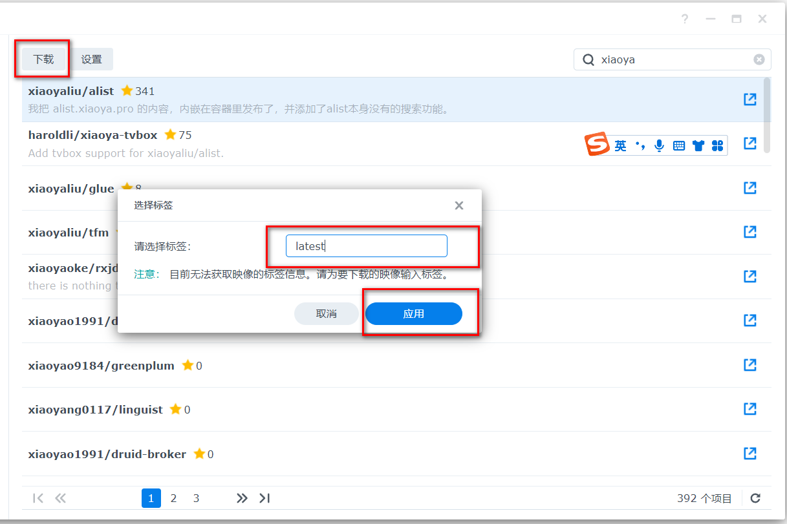Clear the xiaoya search field
Viewport: 787px width, 524px height.
759,59
